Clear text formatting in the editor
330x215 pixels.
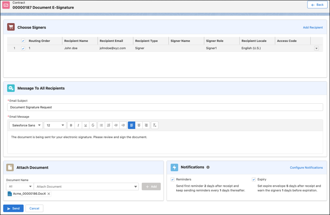155,125
